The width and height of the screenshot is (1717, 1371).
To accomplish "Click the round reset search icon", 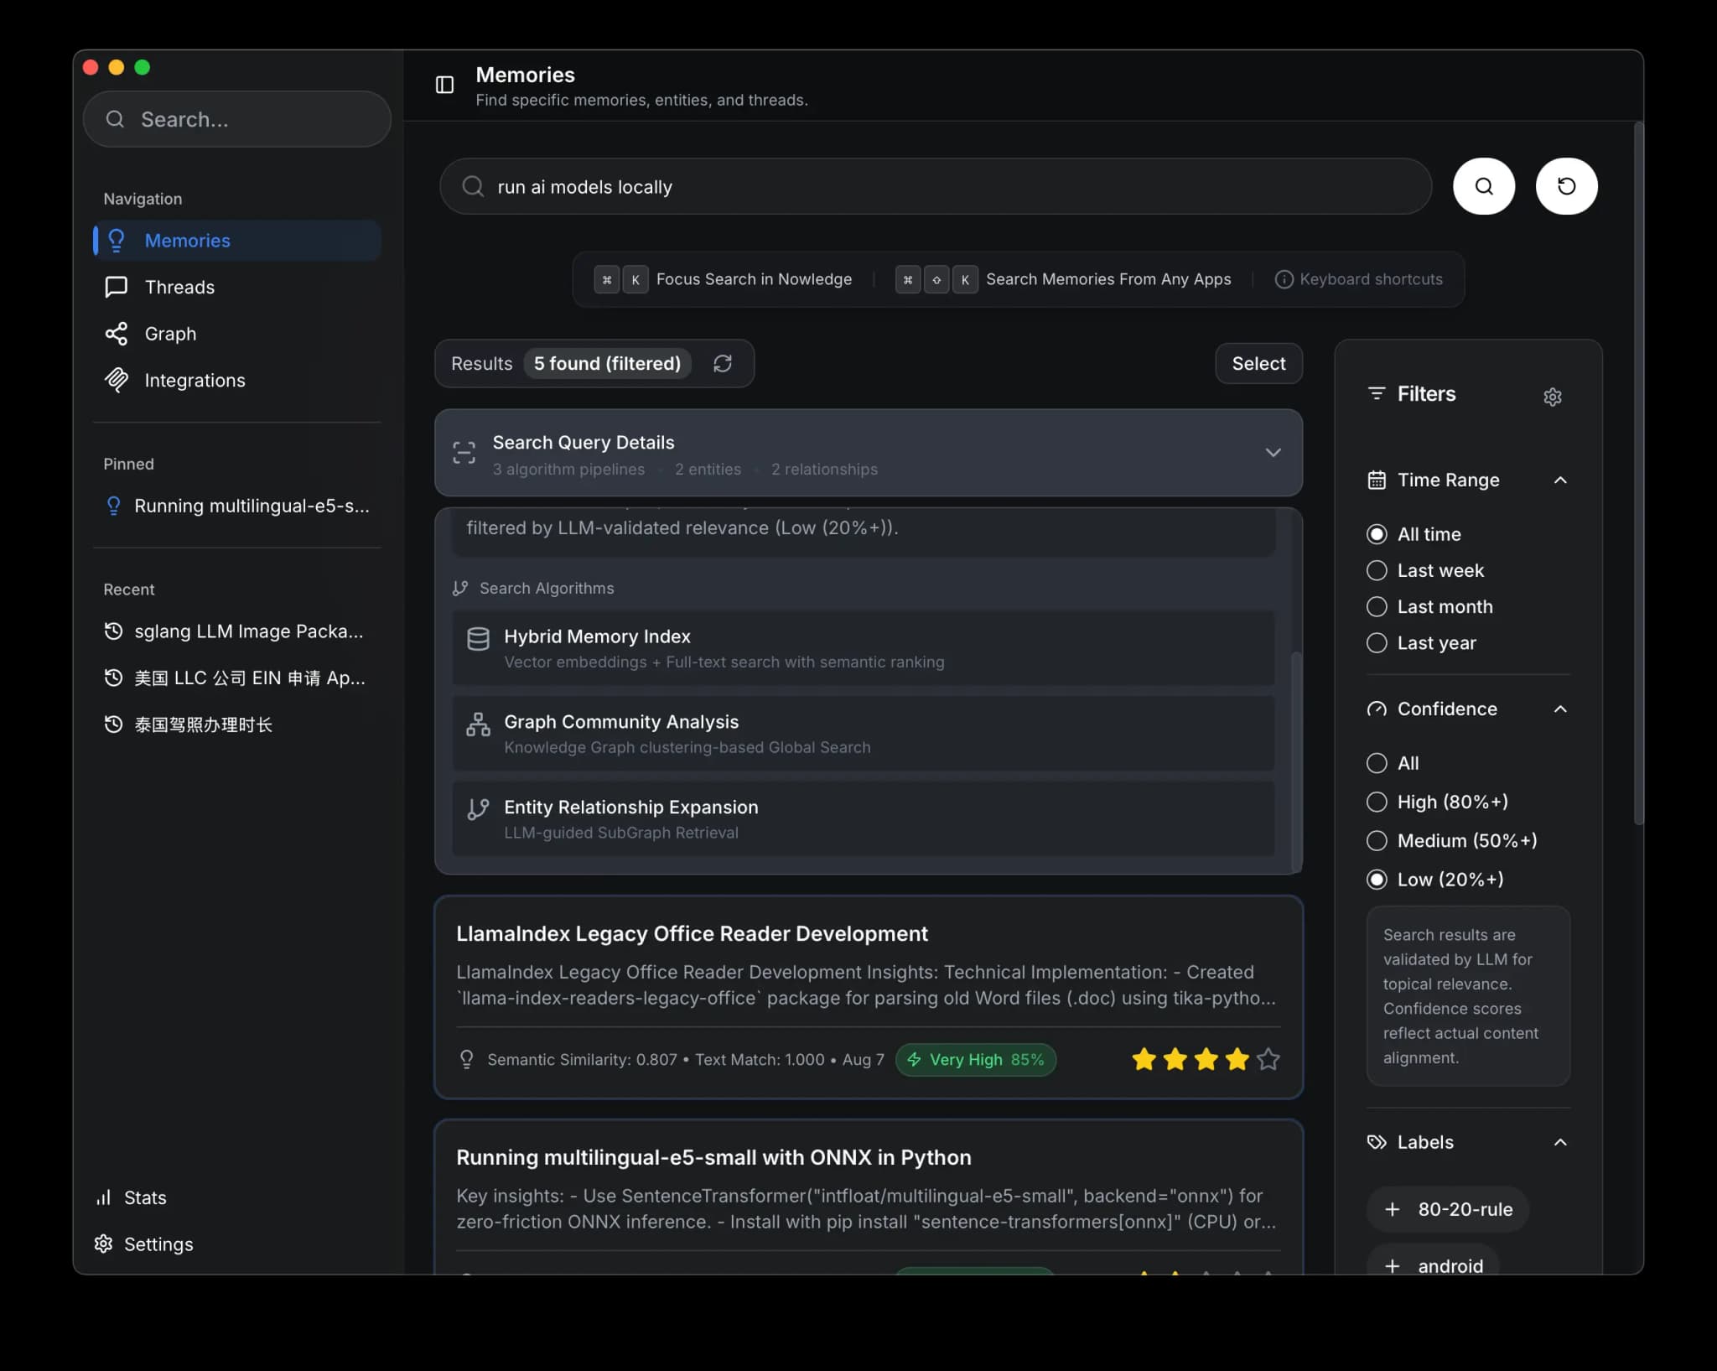I will click(1565, 186).
